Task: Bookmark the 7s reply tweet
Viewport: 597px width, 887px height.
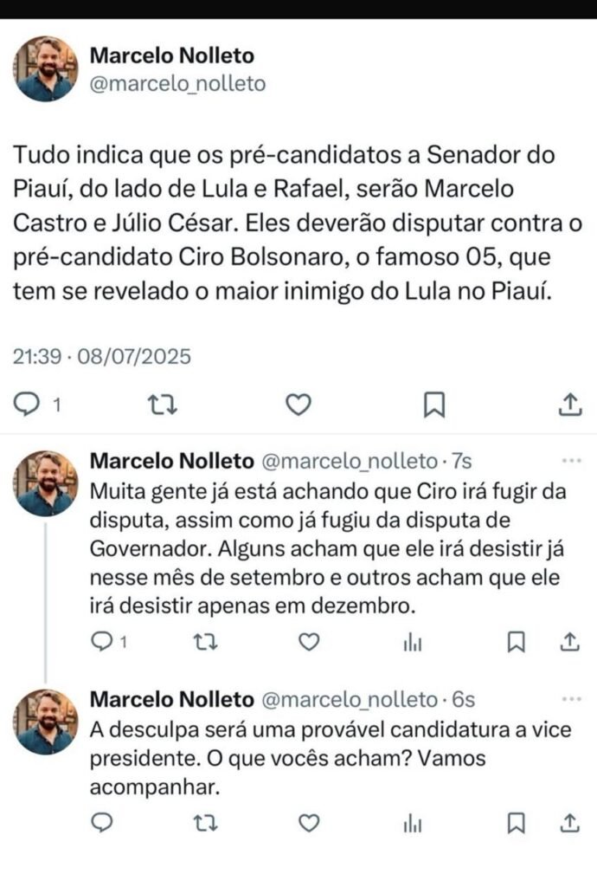Action: (516, 641)
